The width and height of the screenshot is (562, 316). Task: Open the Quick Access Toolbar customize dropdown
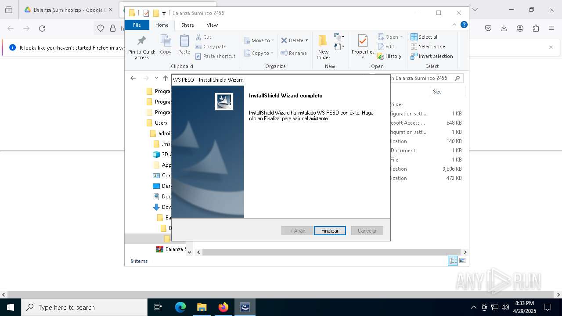tap(164, 13)
